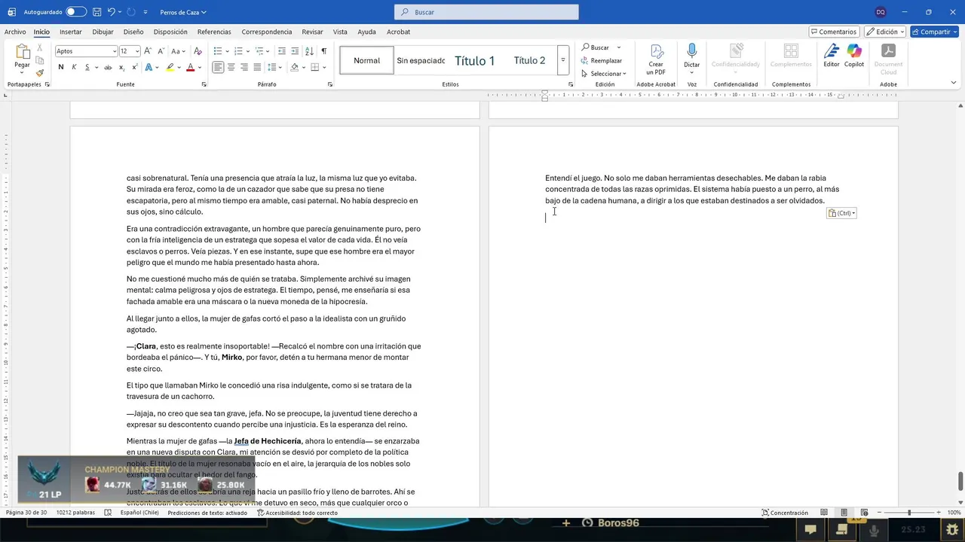The height and width of the screenshot is (542, 965).
Task: Justify paragraph text
Action: click(257, 67)
